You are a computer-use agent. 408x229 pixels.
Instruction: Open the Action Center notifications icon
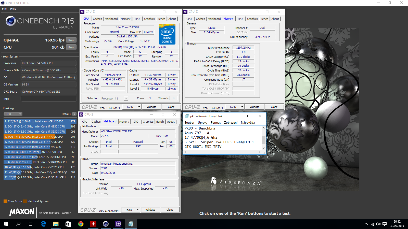(385, 224)
